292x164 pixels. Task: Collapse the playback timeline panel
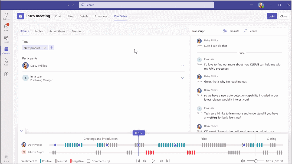[x=21, y=131]
